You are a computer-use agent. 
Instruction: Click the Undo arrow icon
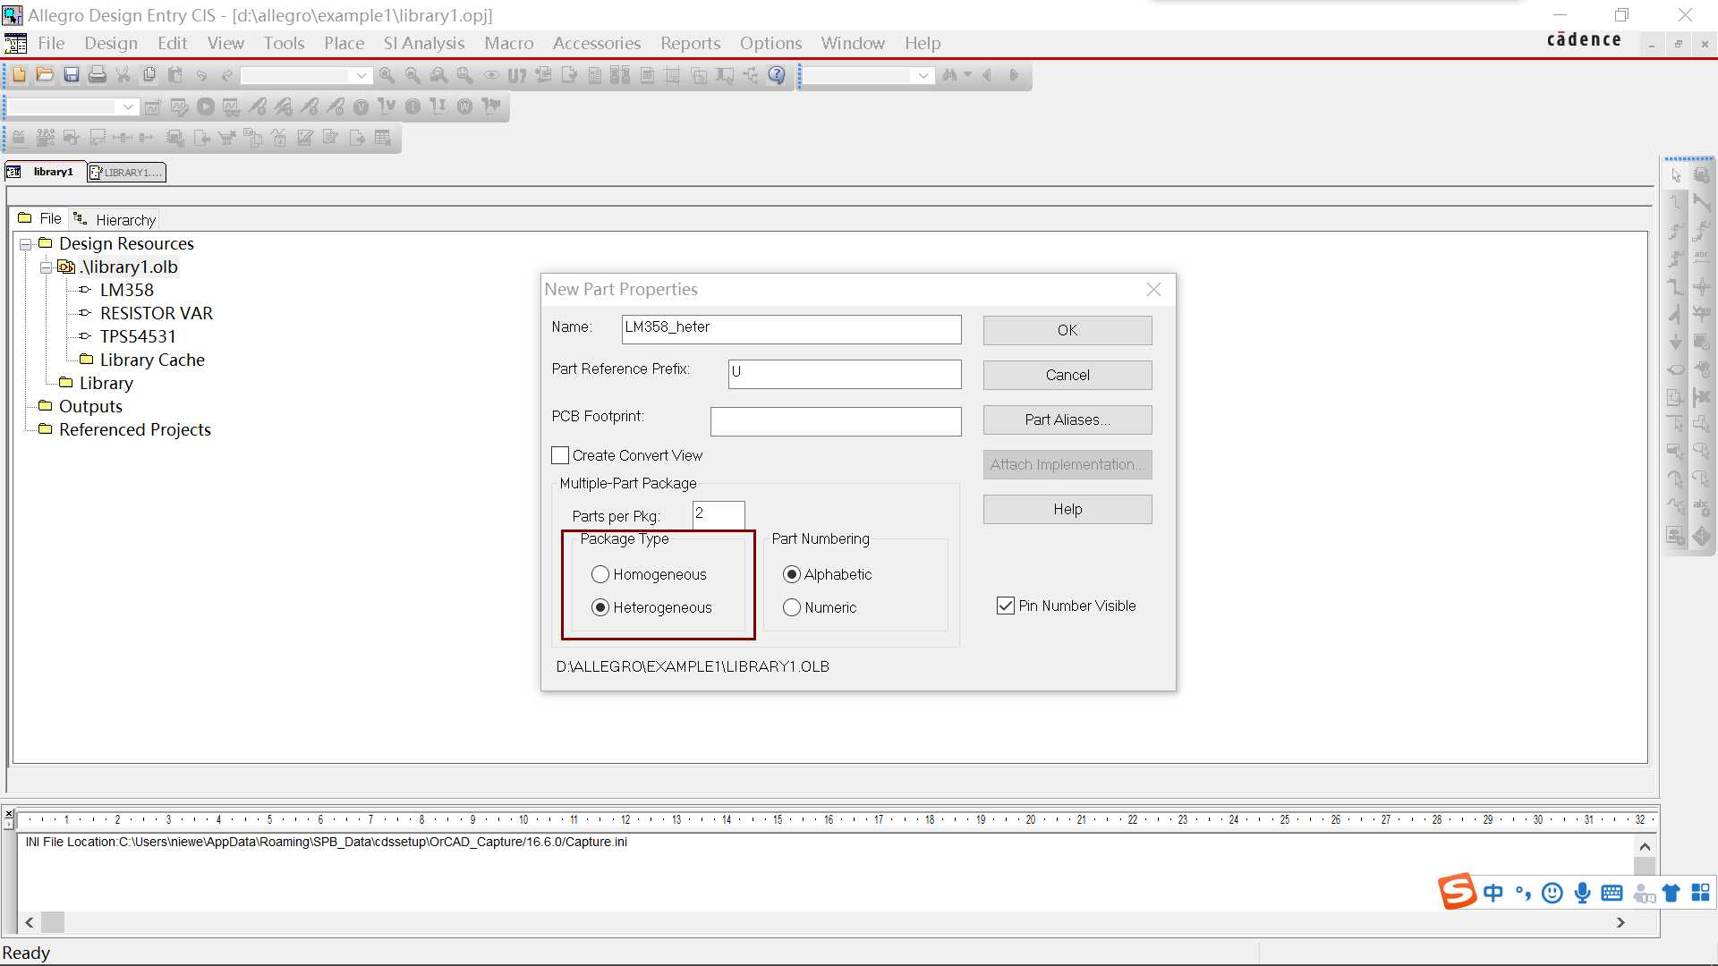coord(201,75)
